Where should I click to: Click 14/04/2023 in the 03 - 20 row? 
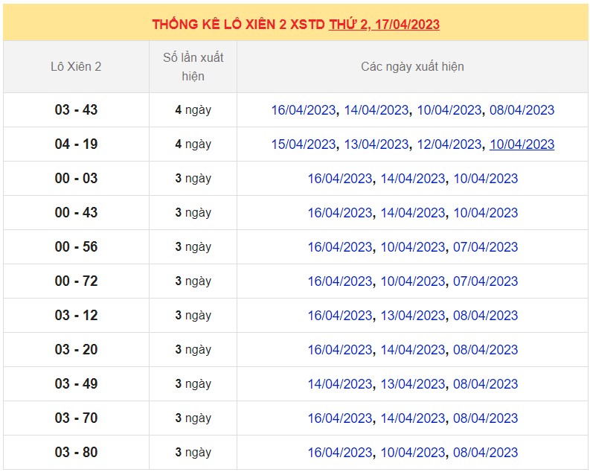[412, 350]
